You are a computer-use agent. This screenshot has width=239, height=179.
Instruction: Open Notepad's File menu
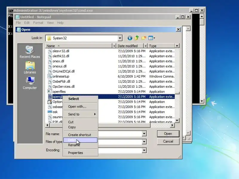click(x=18, y=23)
